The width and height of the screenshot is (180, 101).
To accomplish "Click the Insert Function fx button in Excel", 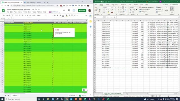I will tap(114, 17).
